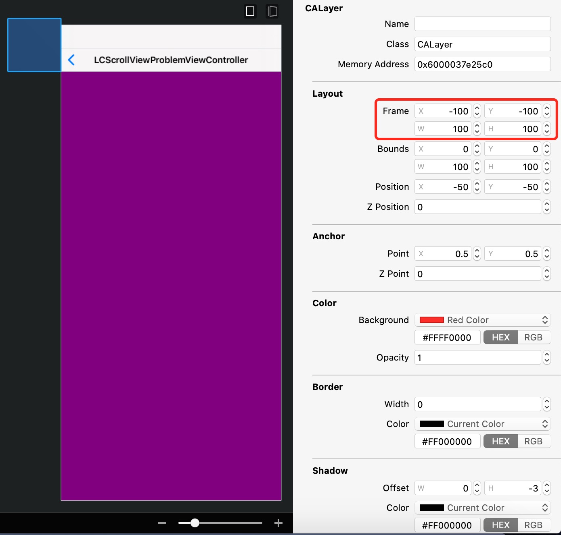Edit Shadow color hex field
Screen dimensions: 561x535
pos(447,525)
